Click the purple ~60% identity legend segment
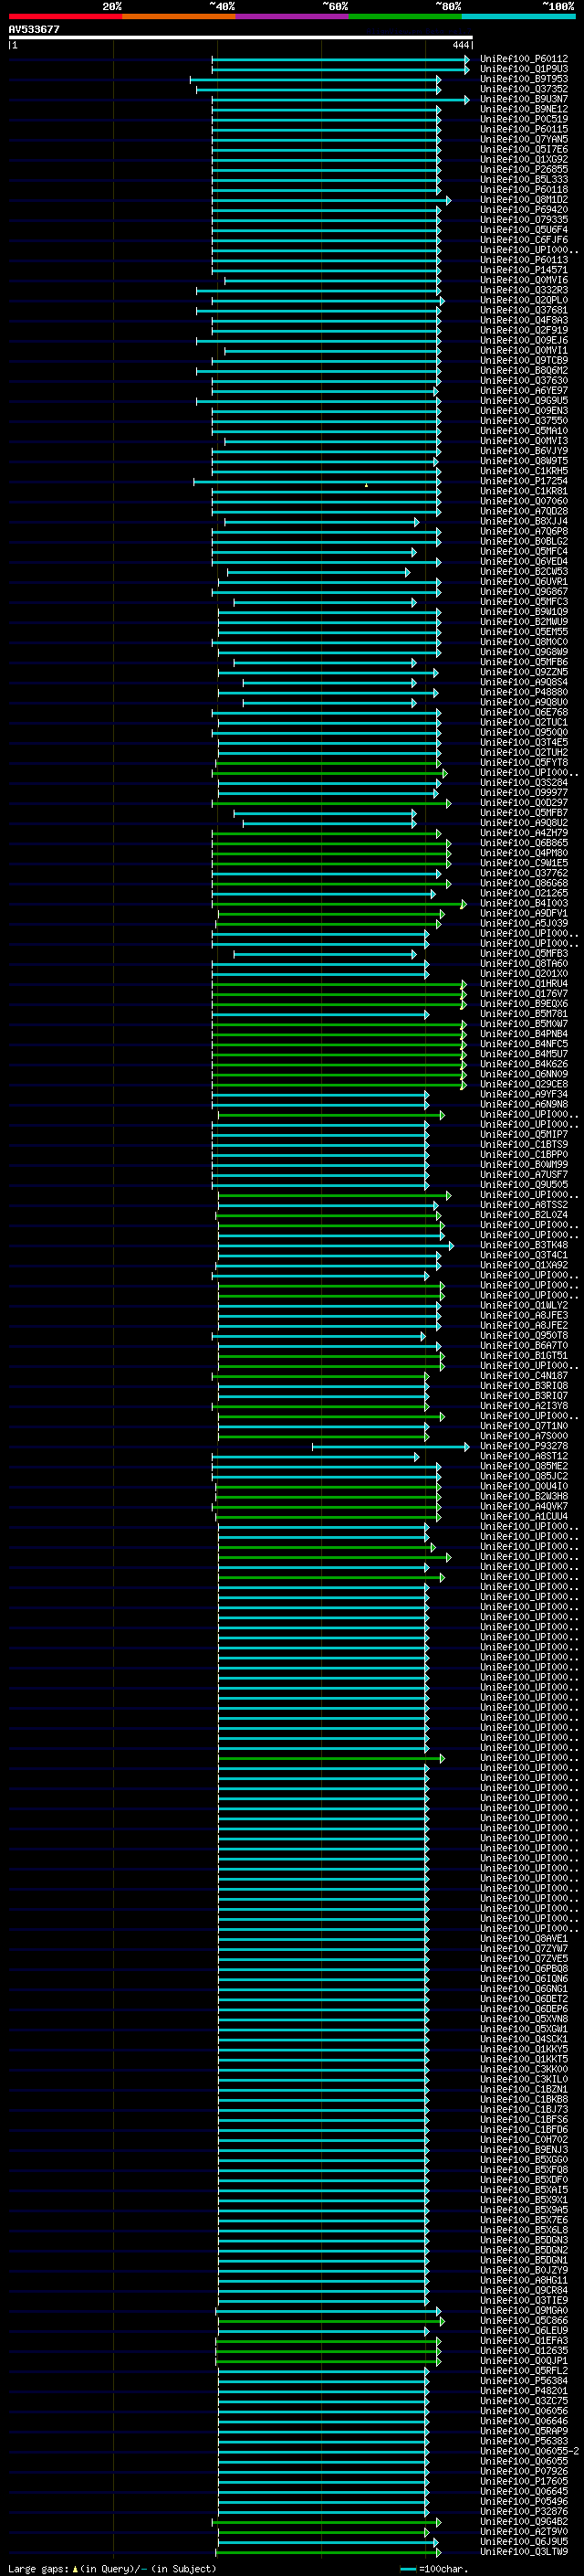 pos(291,16)
